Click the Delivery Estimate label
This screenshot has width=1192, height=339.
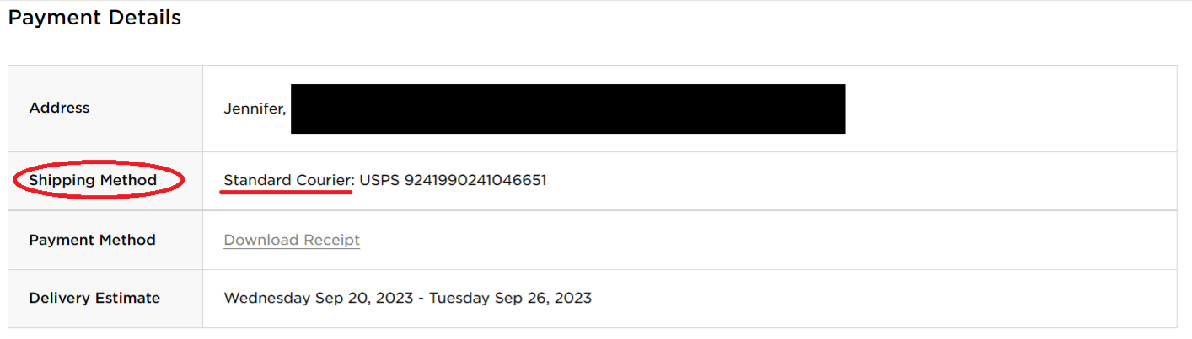[x=94, y=298]
